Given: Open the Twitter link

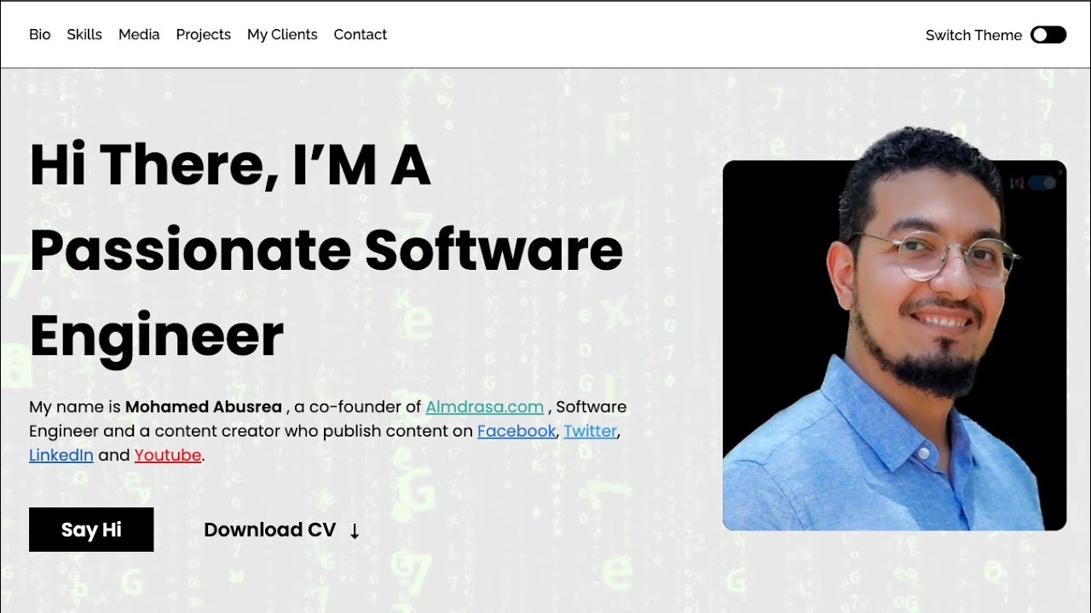Looking at the screenshot, I should click(x=590, y=431).
